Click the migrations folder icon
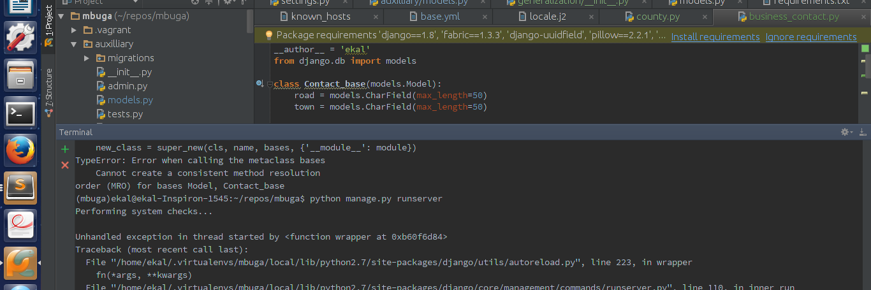Viewport: 871px width, 290px height. pyautogui.click(x=101, y=58)
